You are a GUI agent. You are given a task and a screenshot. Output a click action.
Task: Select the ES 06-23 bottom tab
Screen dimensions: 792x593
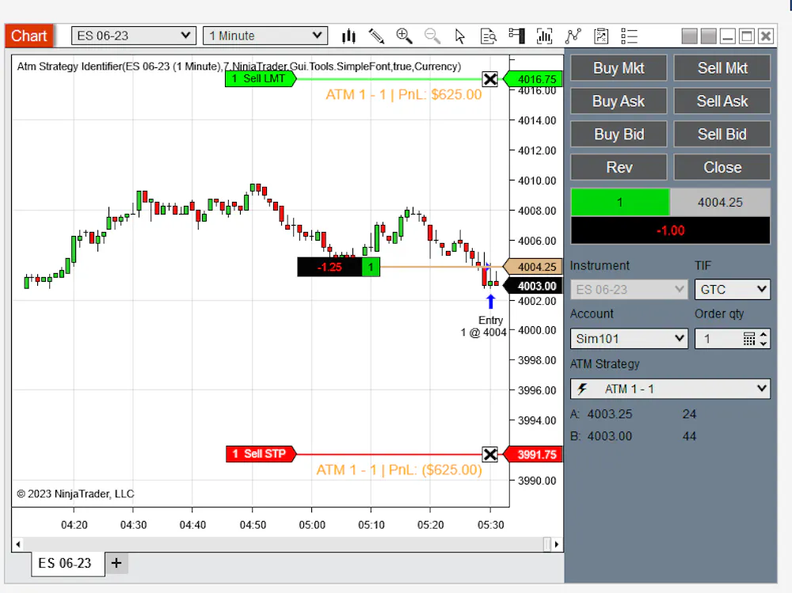coord(68,563)
